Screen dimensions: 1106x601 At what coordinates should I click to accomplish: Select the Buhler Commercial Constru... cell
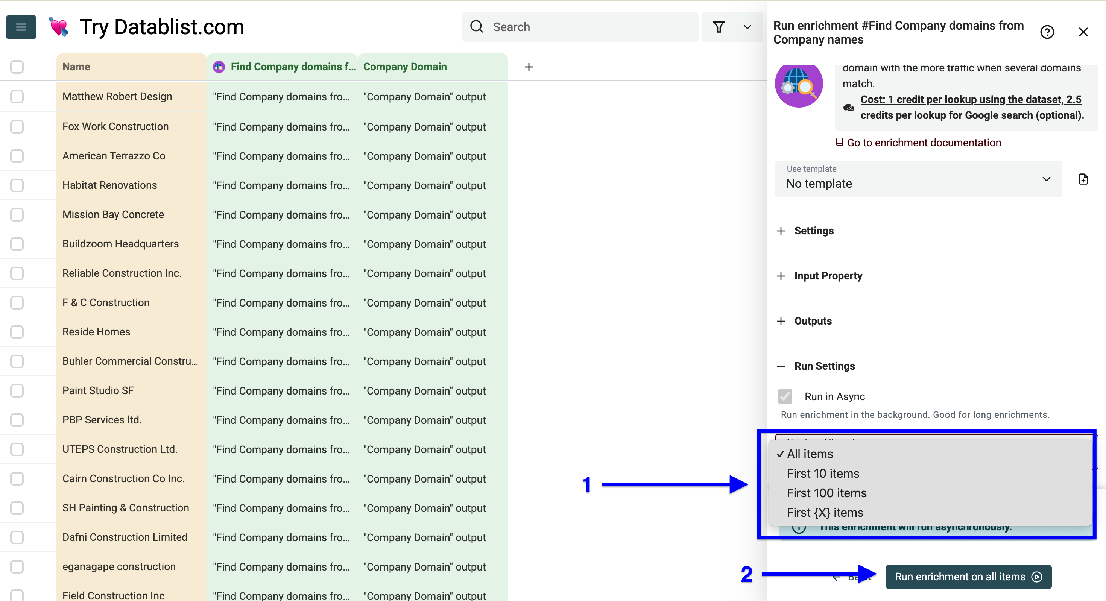click(x=131, y=361)
